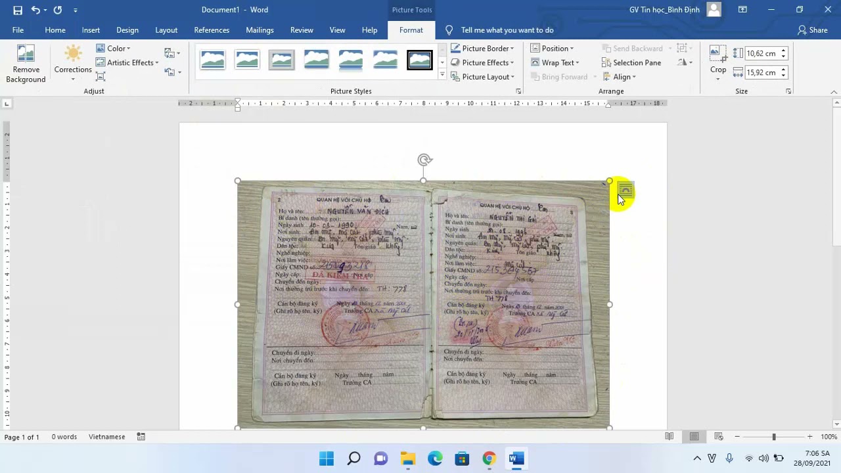Open the Selection Pane

[631, 62]
